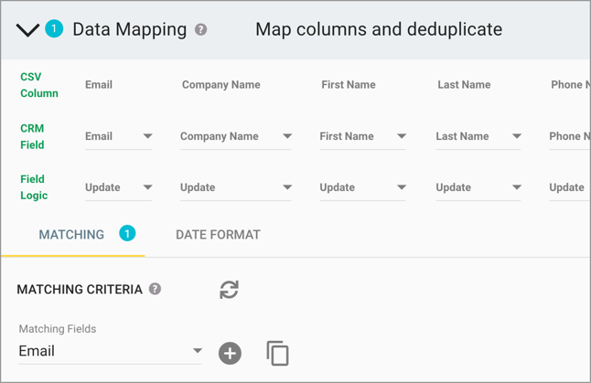Refresh matching criteria with the sync icon
Image resolution: width=591 pixels, height=383 pixels.
point(229,290)
